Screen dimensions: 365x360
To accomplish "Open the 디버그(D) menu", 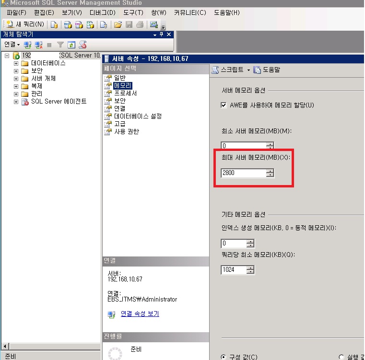I will pos(103,12).
